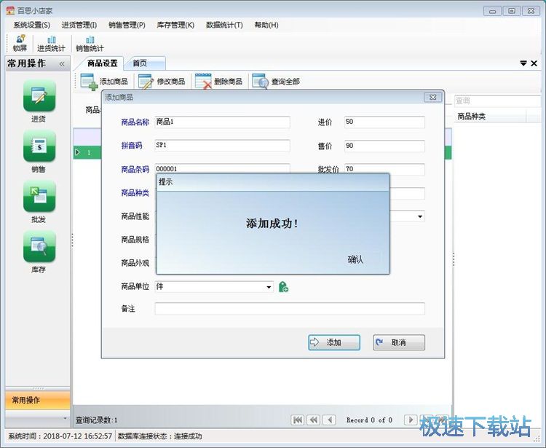This screenshot has width=546, height=448.
Task: Focus the 商品条码 field containing 000001
Action: coord(222,168)
